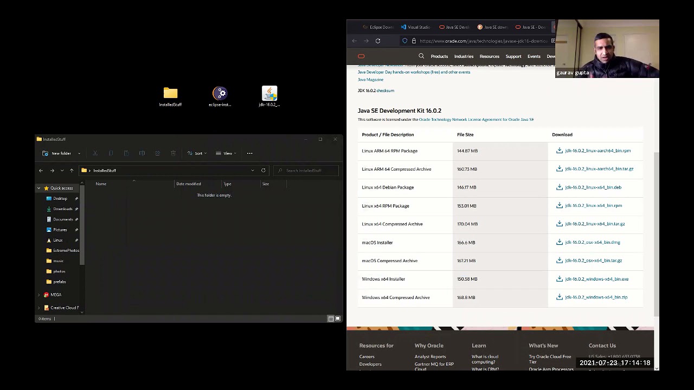Open the JDK 16.0.2 checksum link
This screenshot has height=390, width=694.
point(385,90)
